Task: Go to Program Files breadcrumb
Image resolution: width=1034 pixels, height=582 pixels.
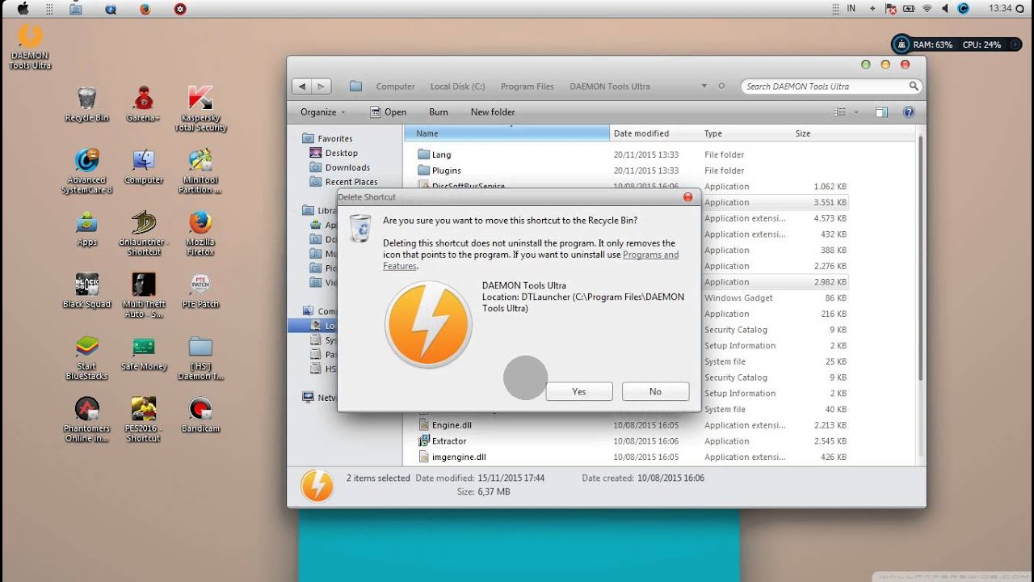Action: 528,86
